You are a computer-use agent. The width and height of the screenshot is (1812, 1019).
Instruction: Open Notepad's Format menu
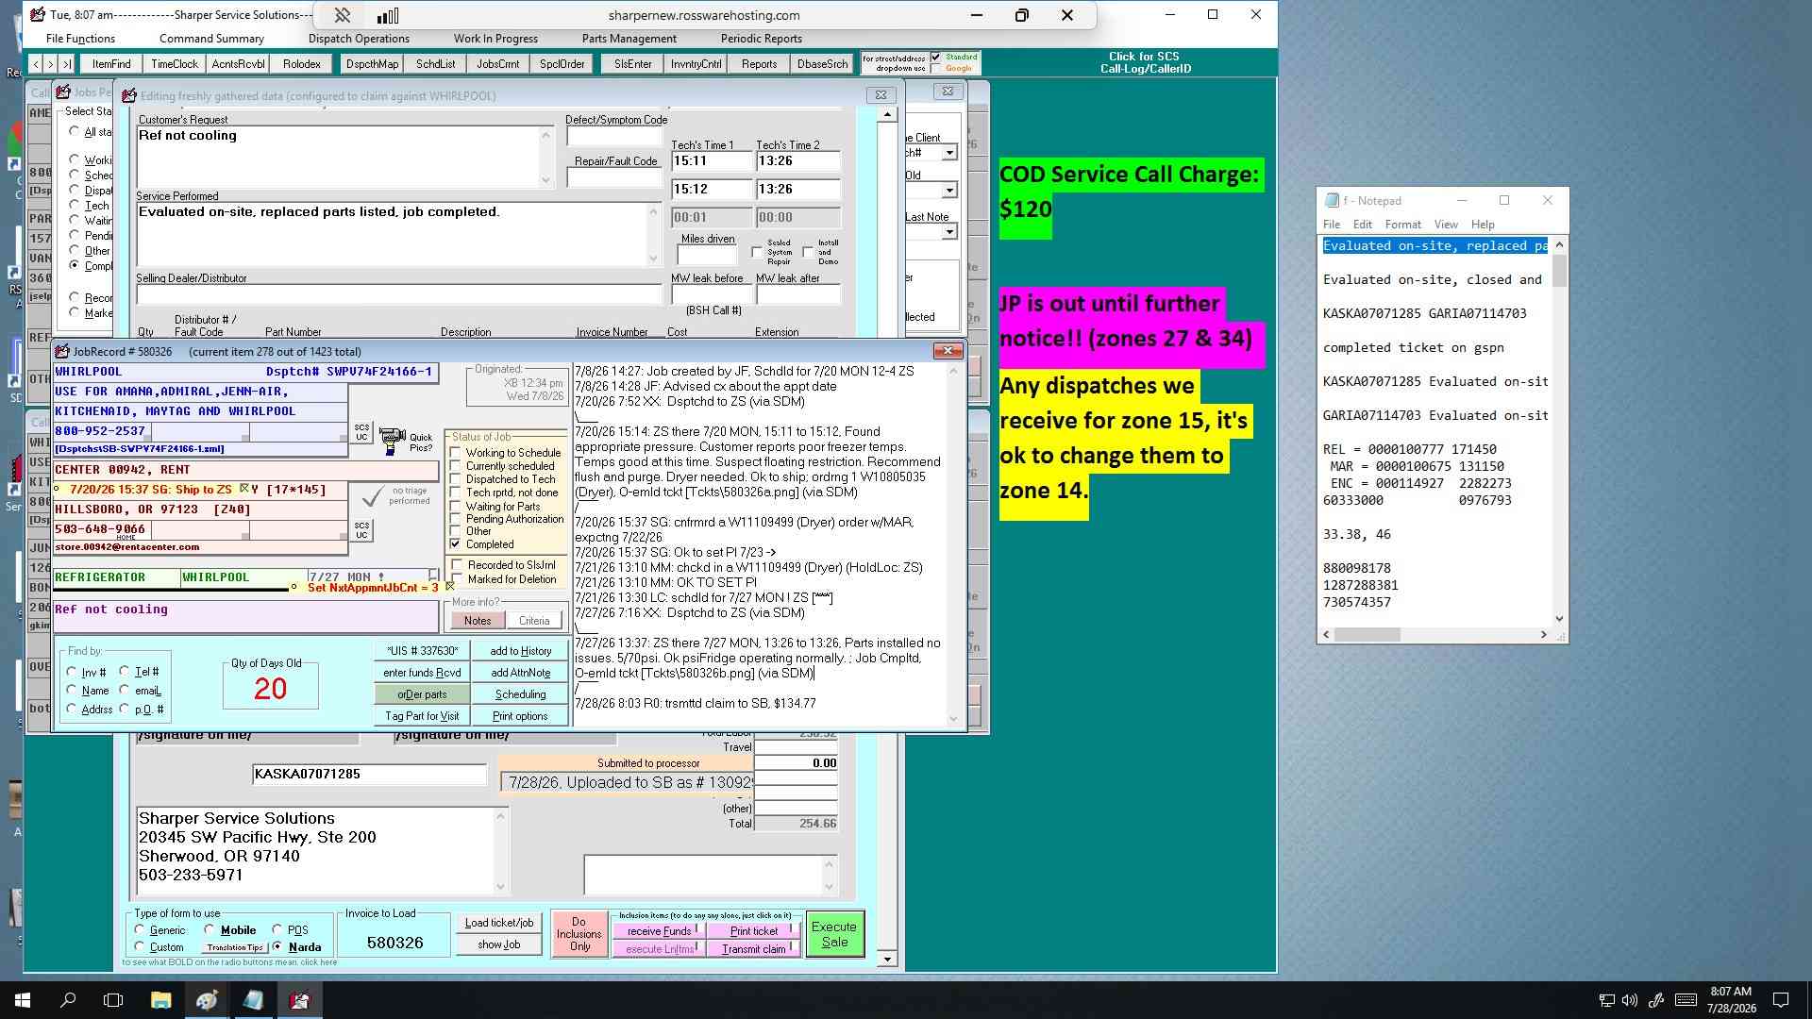point(1402,225)
